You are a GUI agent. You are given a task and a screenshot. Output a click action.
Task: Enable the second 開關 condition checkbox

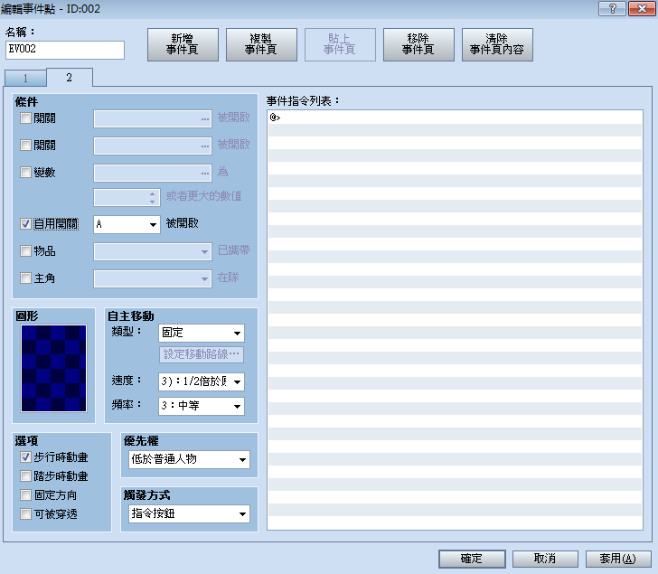point(25,146)
